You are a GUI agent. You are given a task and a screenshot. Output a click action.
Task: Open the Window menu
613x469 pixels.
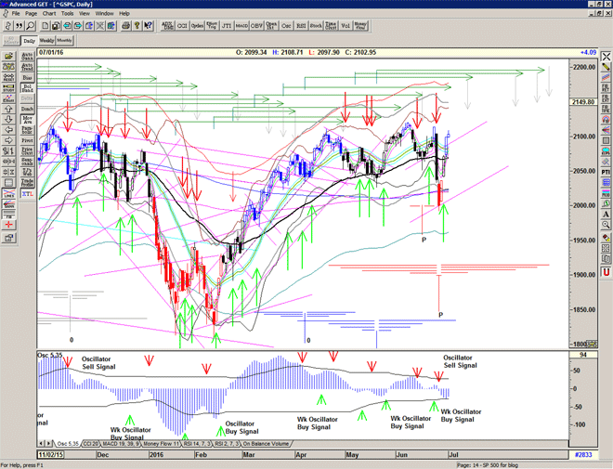click(x=104, y=14)
